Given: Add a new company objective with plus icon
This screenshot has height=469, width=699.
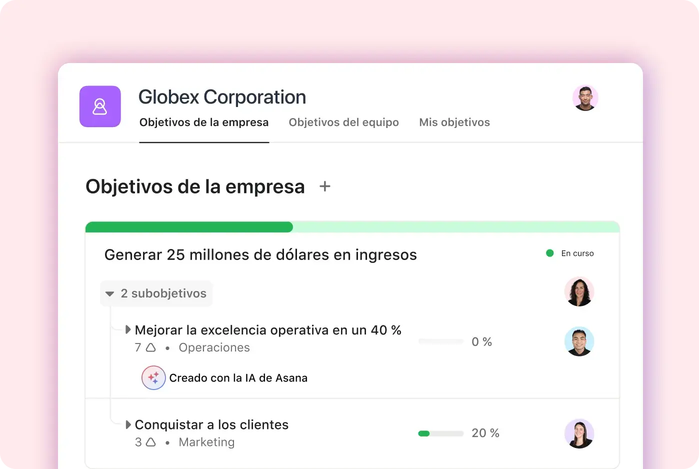Looking at the screenshot, I should tap(325, 186).
